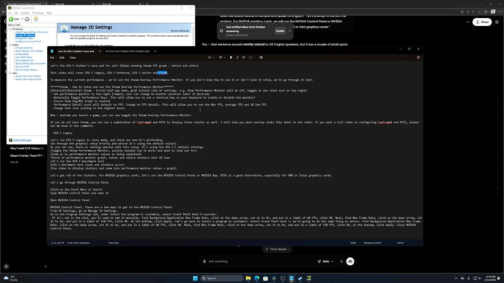Click the Forward arrow in NVIDIA Control Panel
Image resolution: width=504 pixels, height=283 pixels.
(27, 19)
